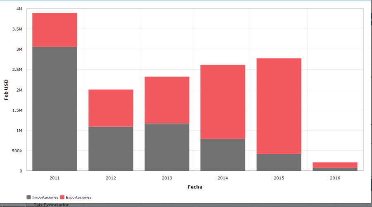The image size is (372, 207).
Task: Click the Pais Exportador label below chart
Action: click(51, 205)
